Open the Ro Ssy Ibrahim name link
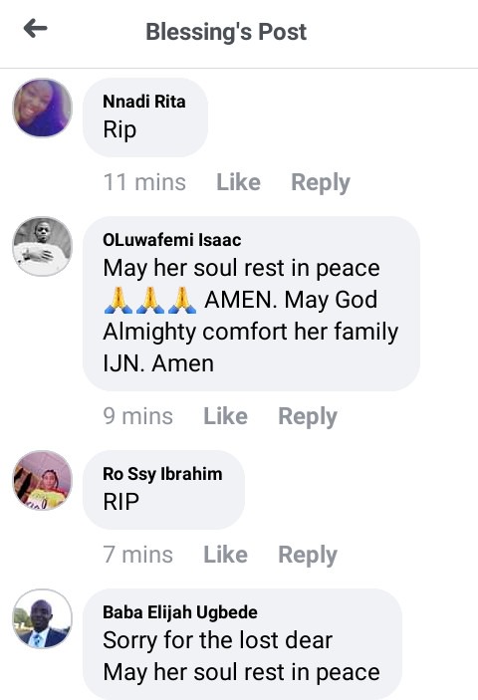478x700 pixels. click(x=162, y=474)
